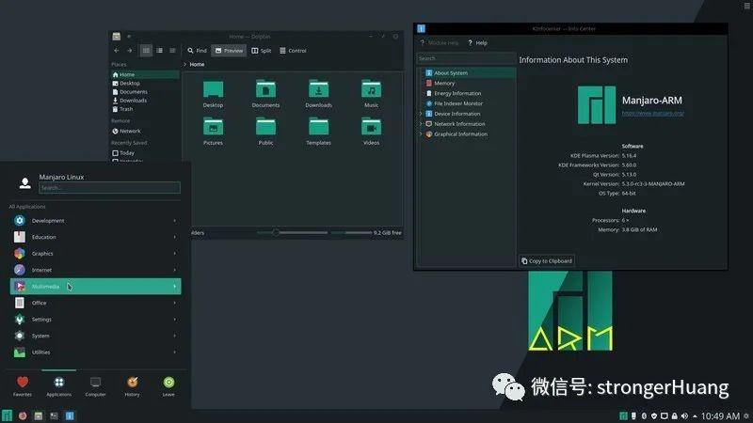Viewport: 753px width, 423px height.
Task: Expand hidden system tray icons arrow
Action: coord(695,416)
